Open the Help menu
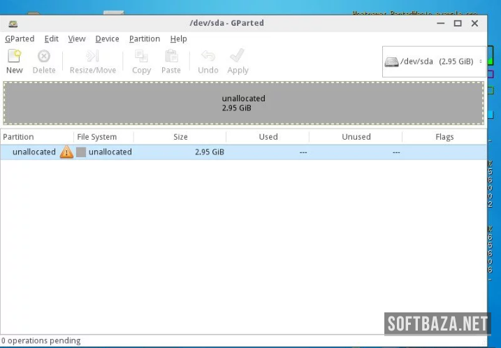 coord(178,39)
